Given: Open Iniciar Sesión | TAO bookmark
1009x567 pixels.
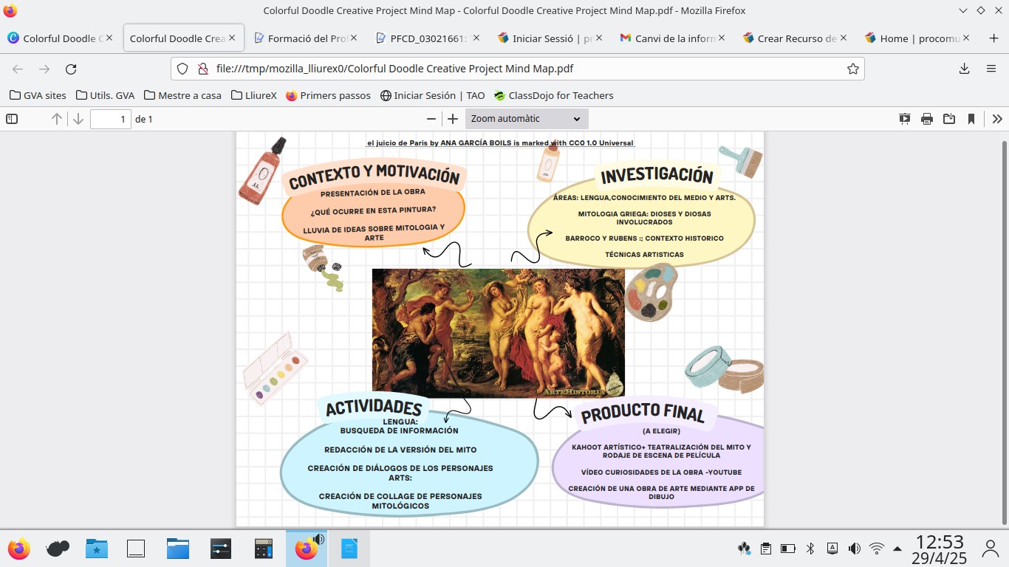Looking at the screenshot, I should tap(432, 95).
